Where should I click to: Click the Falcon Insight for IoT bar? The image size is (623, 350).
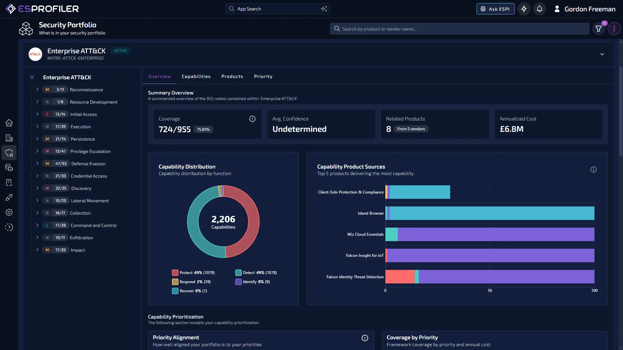click(490, 256)
